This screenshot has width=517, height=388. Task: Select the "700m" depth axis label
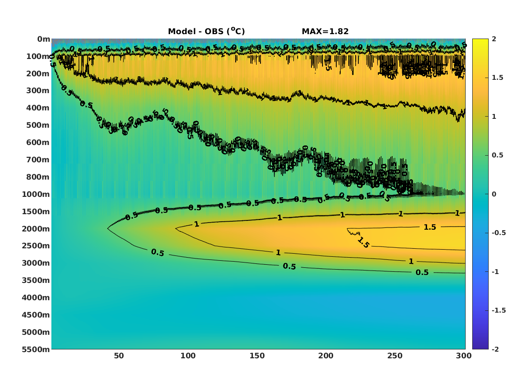(x=38, y=160)
